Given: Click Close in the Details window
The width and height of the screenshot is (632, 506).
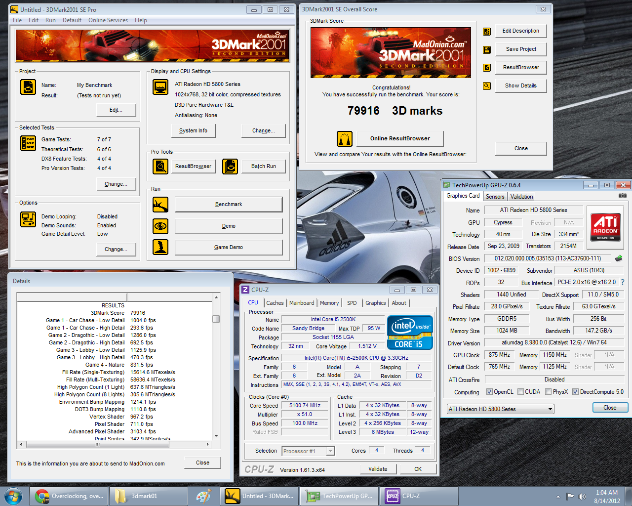Looking at the screenshot, I should coord(202,463).
